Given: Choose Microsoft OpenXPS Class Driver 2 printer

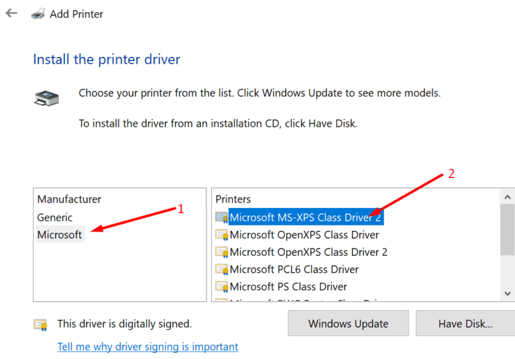Looking at the screenshot, I should tap(308, 252).
